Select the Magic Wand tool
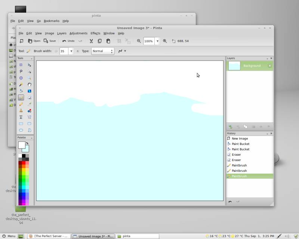The width and height of the screenshot is (299, 239). (x=21, y=84)
